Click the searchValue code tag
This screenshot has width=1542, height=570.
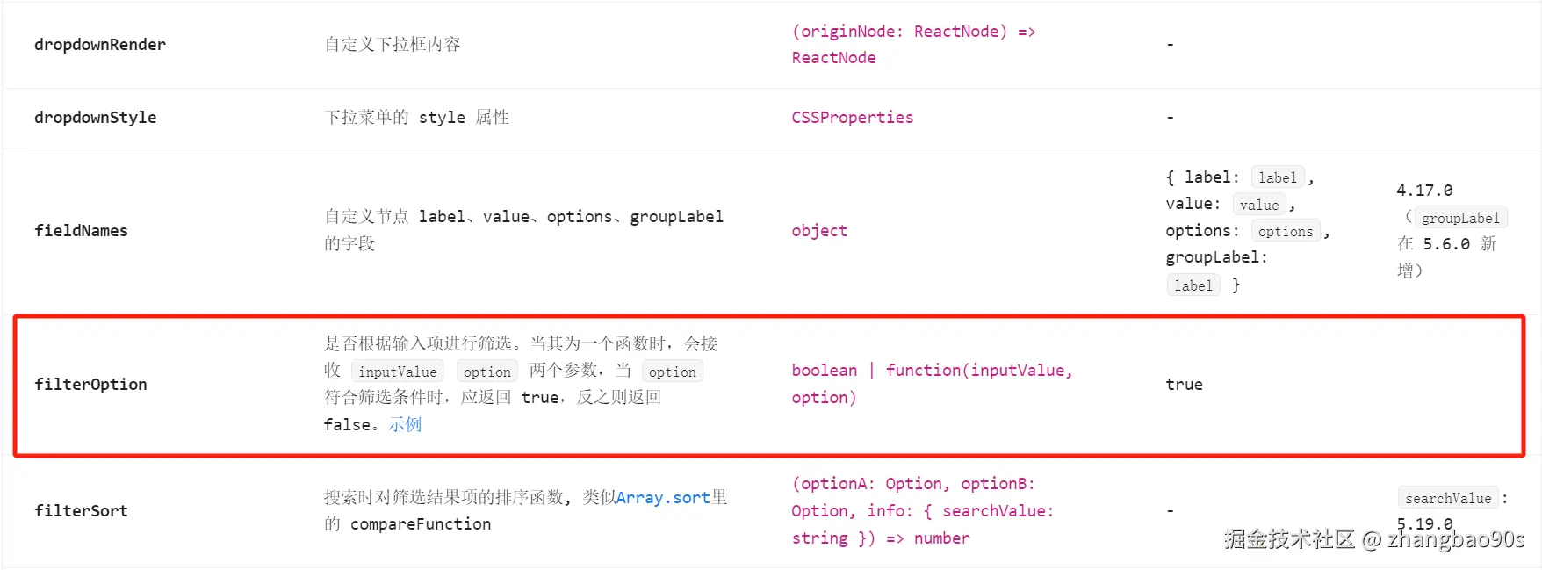[1447, 498]
